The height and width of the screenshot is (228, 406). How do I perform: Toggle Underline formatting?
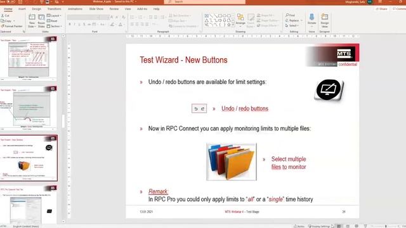79,24
